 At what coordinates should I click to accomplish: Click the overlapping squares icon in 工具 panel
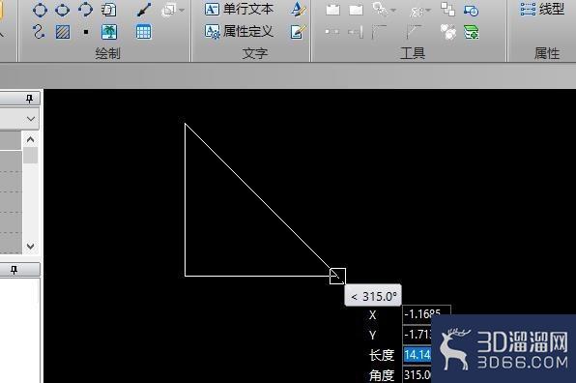[447, 10]
